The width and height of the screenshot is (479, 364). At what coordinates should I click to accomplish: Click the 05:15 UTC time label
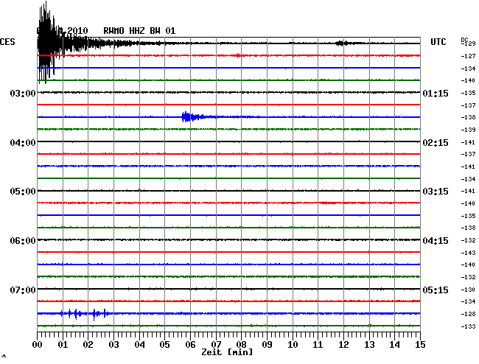[x=436, y=290]
